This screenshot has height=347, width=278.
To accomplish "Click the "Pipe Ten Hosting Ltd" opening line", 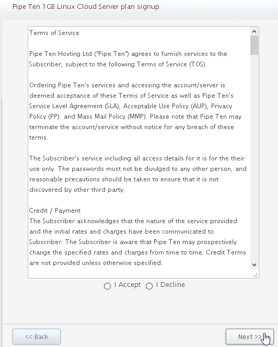I will click(x=128, y=54).
